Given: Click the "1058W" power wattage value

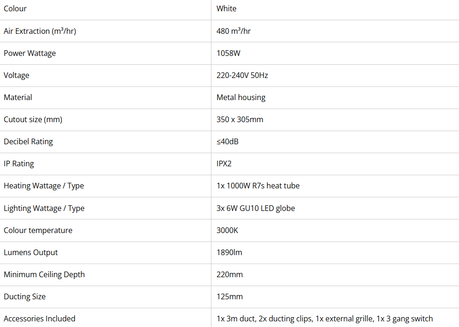Looking at the screenshot, I should tap(228, 53).
